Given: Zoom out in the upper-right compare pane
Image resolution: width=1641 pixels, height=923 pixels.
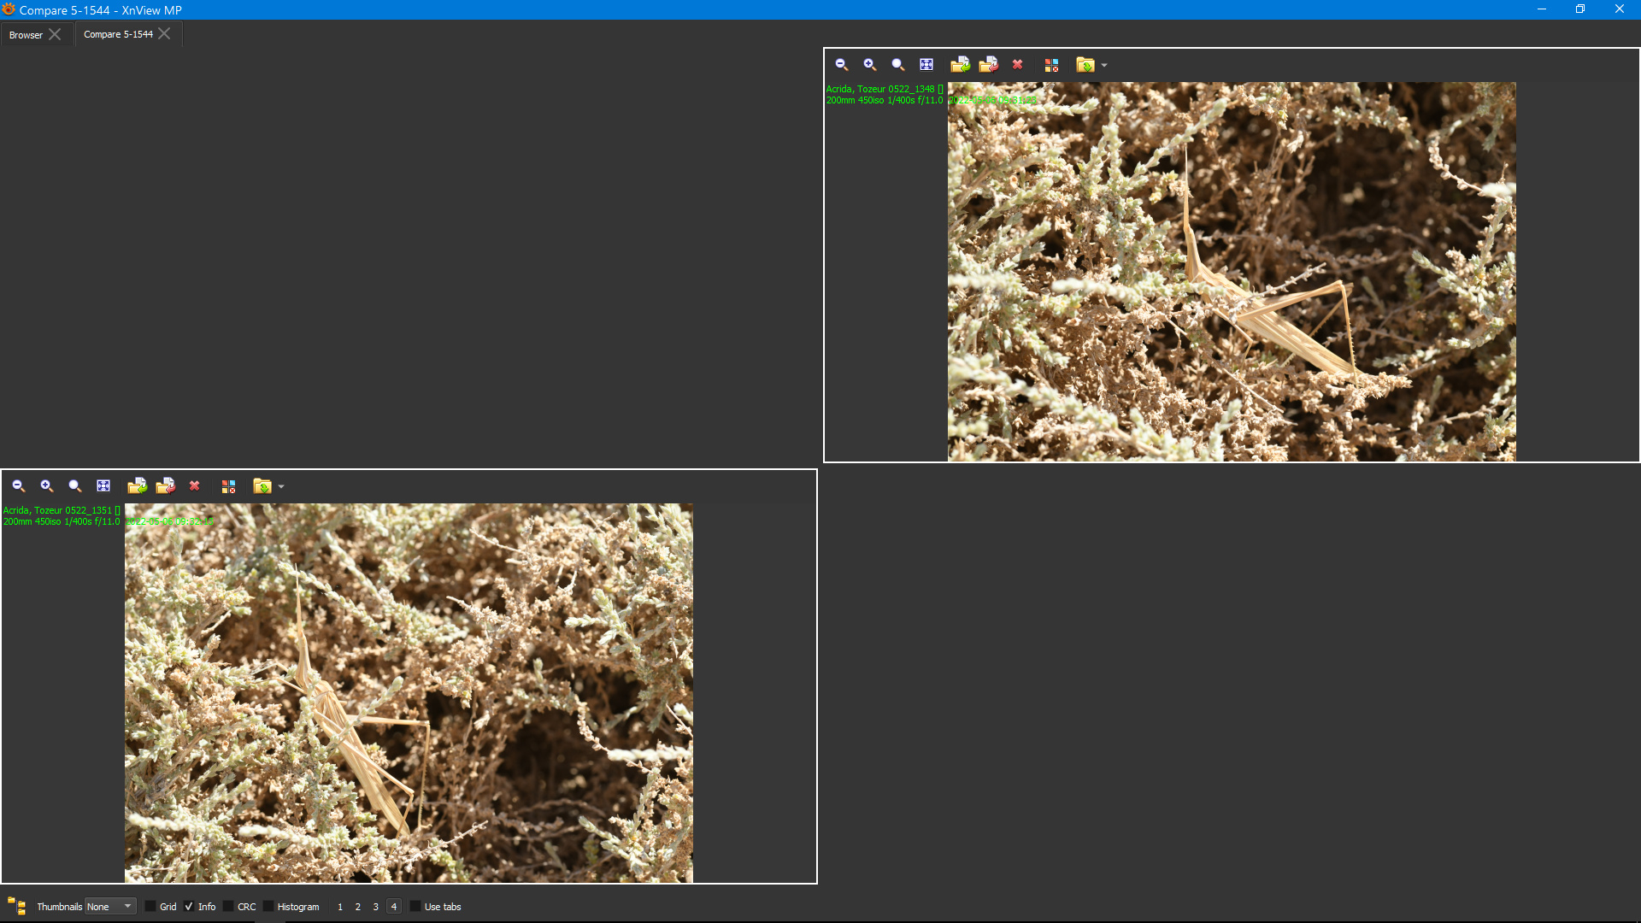Looking at the screenshot, I should pos(841,65).
